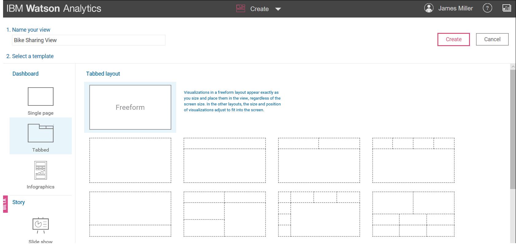Click the IBM Watson Analytics logo text
Image resolution: width=516 pixels, height=245 pixels.
54,8
